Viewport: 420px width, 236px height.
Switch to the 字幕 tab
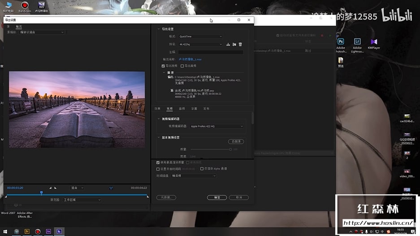pos(194,109)
